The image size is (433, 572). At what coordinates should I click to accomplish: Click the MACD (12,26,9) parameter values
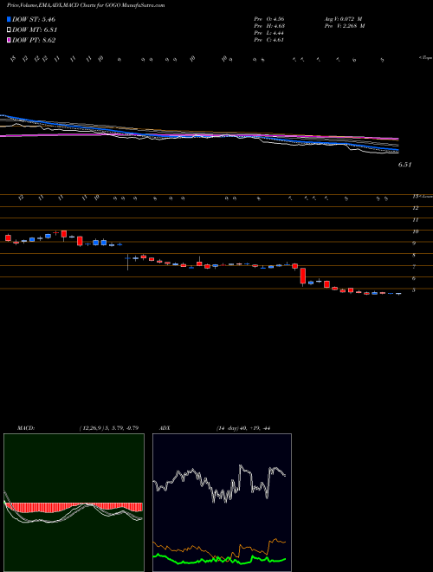(x=108, y=428)
